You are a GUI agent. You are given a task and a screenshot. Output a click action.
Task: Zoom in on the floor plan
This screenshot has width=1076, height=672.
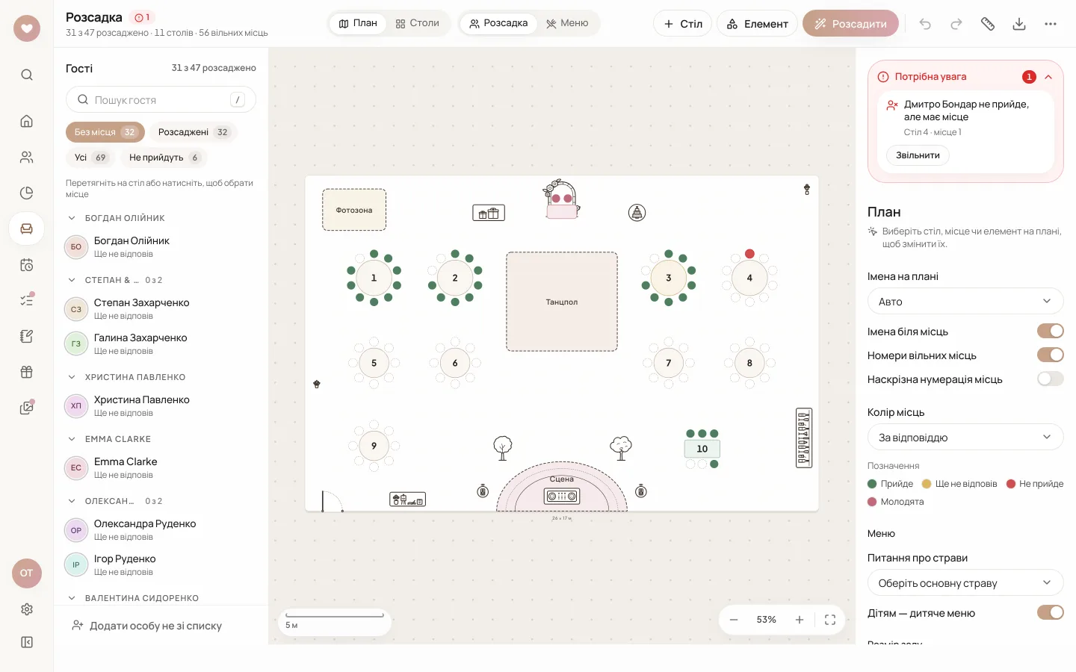tap(800, 620)
